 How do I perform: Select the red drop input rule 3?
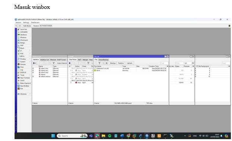coord(81,83)
